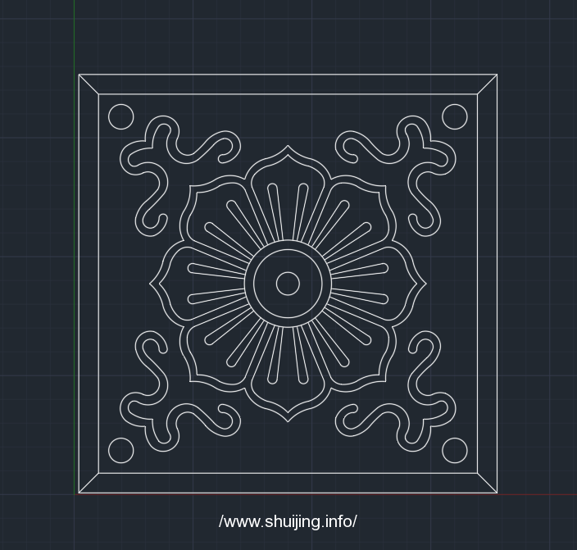Select the small circle in the bottom-left corner
The width and height of the screenshot is (577, 550).
[121, 450]
